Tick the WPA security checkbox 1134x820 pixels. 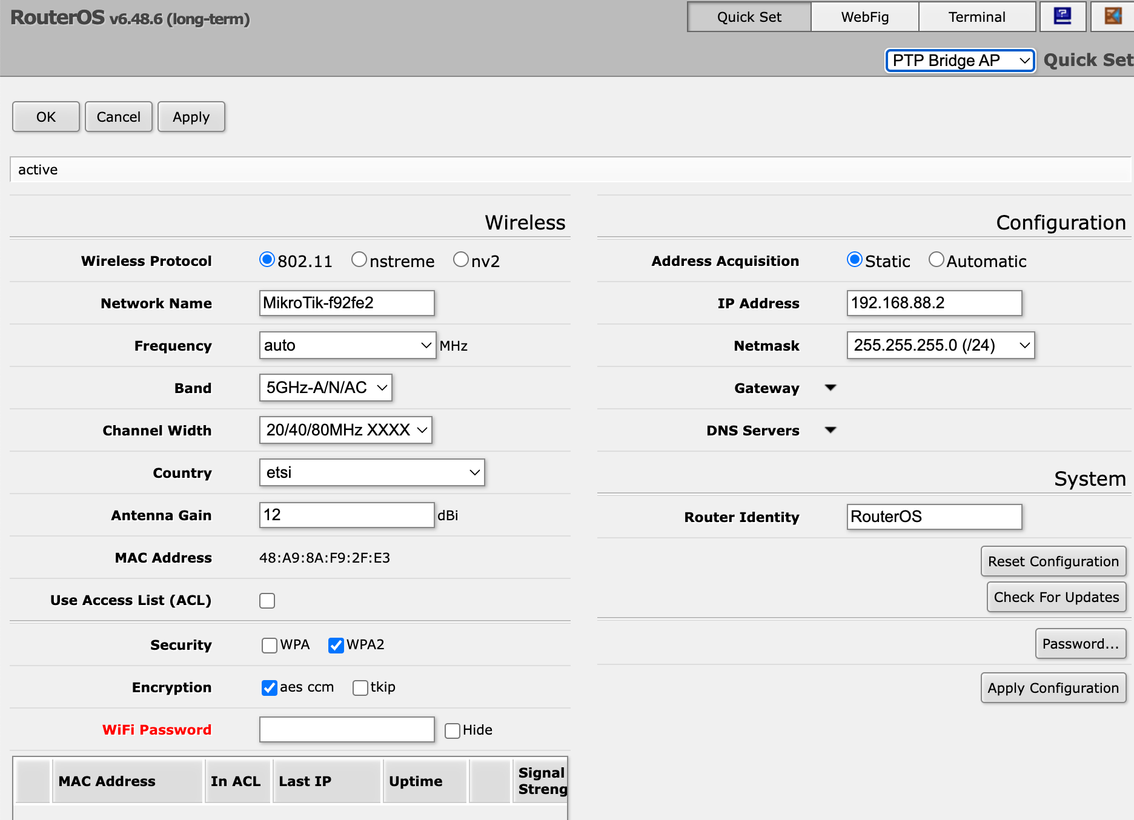(x=270, y=645)
